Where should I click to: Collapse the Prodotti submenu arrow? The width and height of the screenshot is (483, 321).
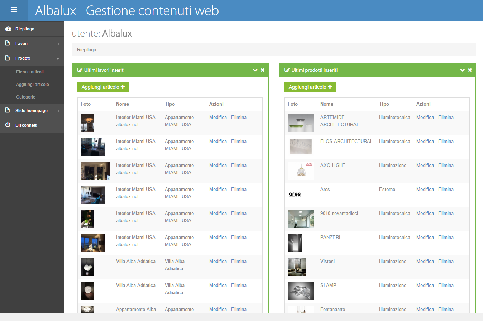click(x=58, y=59)
